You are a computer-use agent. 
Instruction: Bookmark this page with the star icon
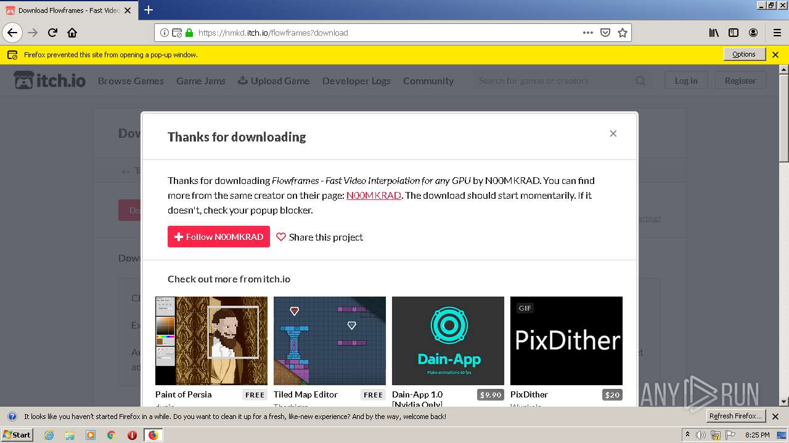point(623,33)
